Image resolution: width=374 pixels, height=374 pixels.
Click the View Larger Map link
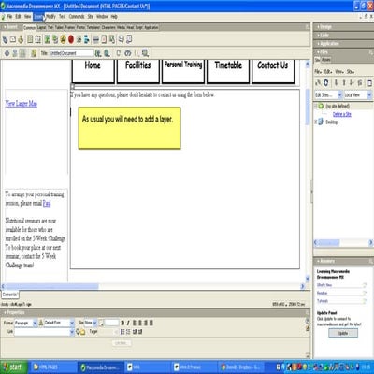click(x=21, y=104)
